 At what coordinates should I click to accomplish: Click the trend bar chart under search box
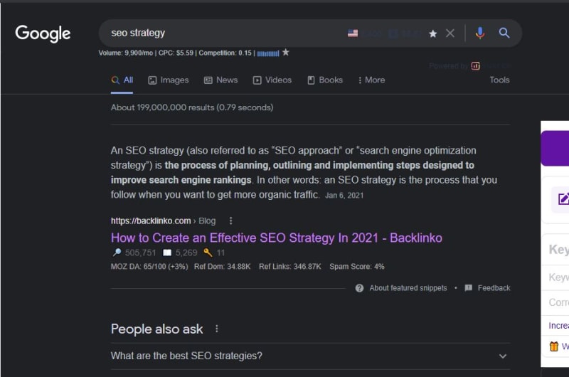pos(268,53)
